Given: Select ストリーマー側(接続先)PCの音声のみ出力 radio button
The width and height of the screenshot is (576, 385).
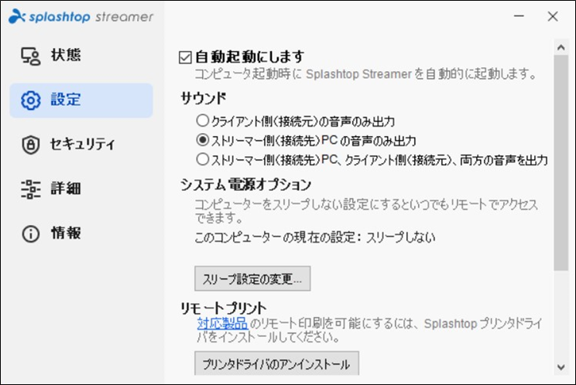Looking at the screenshot, I should click(202, 140).
